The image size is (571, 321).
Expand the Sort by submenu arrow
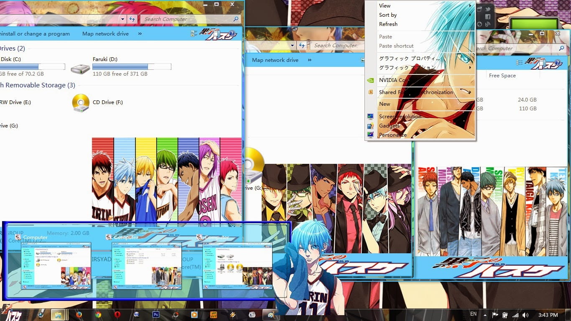click(x=470, y=15)
